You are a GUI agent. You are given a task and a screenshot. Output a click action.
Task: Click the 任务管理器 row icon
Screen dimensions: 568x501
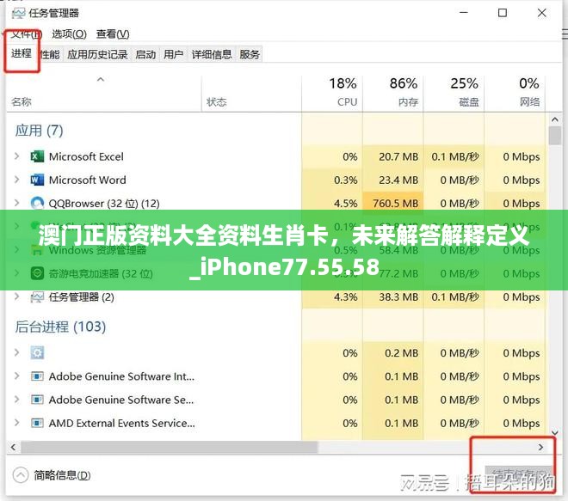tap(37, 297)
